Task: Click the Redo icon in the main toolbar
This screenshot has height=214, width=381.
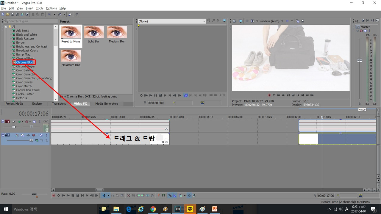Action: click(60, 14)
